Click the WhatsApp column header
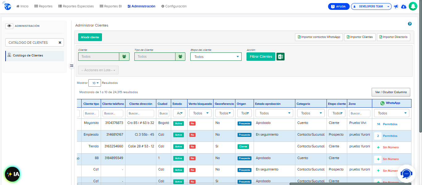The image size is (422, 185). pyautogui.click(x=392, y=103)
